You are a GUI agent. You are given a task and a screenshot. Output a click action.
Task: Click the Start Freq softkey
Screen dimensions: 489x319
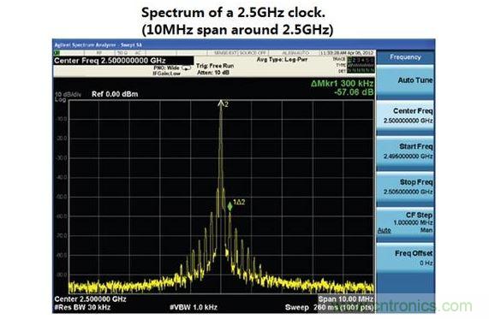tap(405, 151)
